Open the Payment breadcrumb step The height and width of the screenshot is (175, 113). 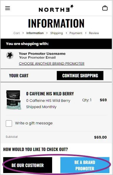(76, 33)
